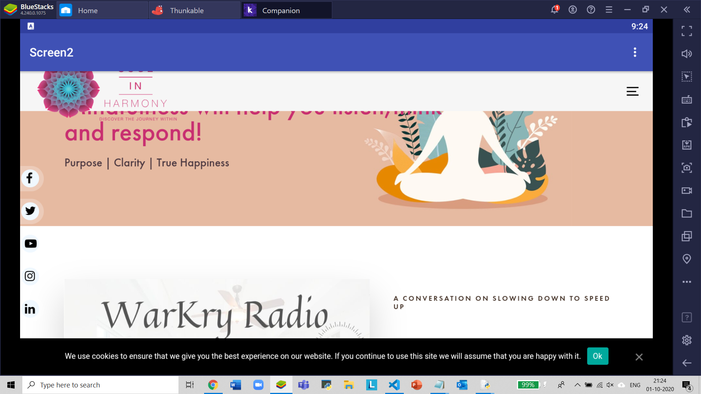The width and height of the screenshot is (701, 394).
Task: Go back using the Android back arrow
Action: click(x=687, y=363)
